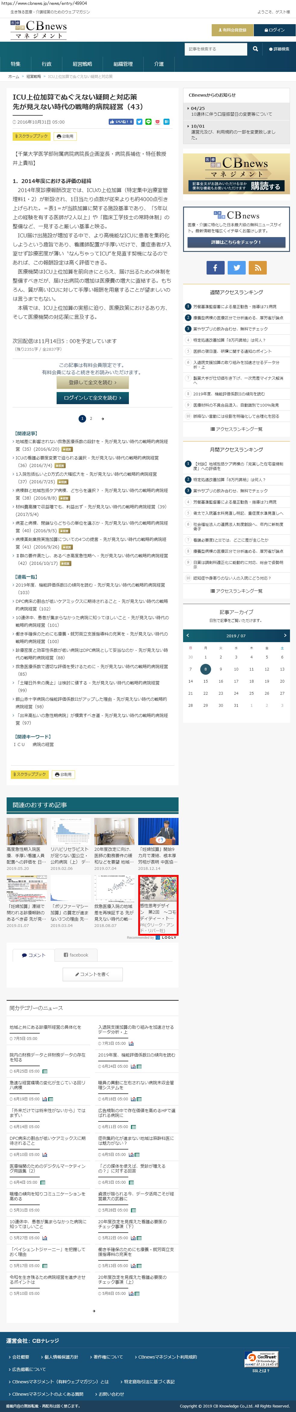Click next page arrow under article
This screenshot has height=1412, width=296.
coord(103,419)
